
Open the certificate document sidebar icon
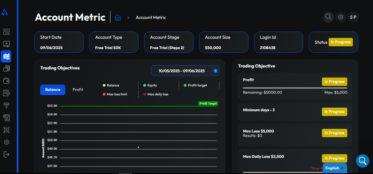6,117
